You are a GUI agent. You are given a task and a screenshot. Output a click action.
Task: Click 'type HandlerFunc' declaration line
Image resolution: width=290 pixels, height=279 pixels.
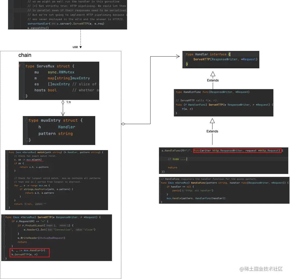(x=212, y=92)
